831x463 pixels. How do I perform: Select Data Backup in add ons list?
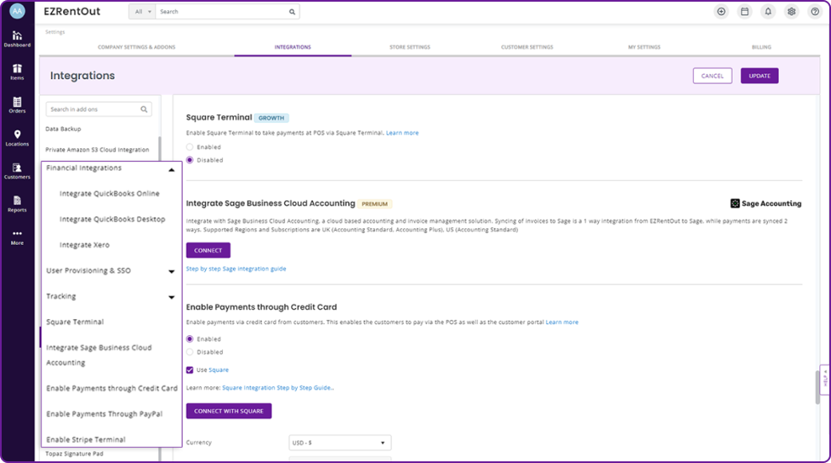click(x=63, y=129)
